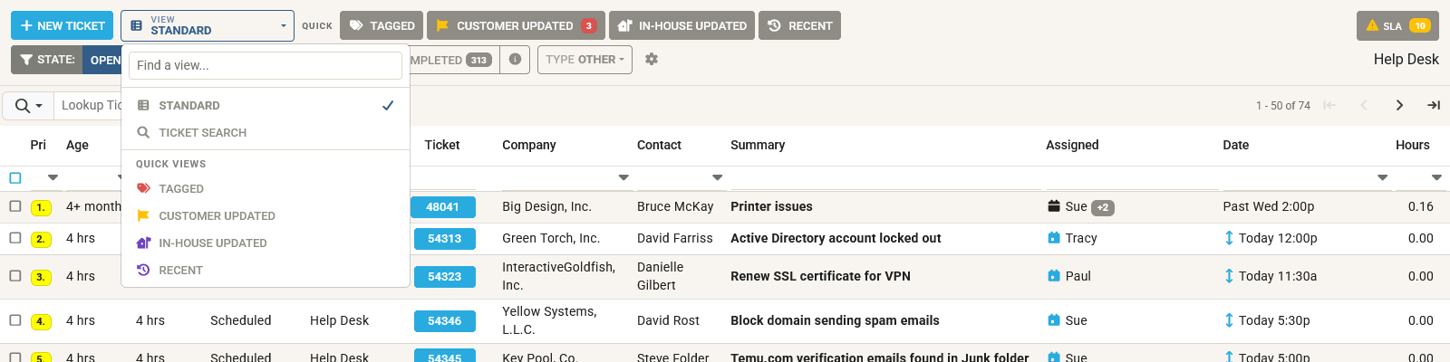
Task: Open ticket number 54313
Action: tap(443, 239)
